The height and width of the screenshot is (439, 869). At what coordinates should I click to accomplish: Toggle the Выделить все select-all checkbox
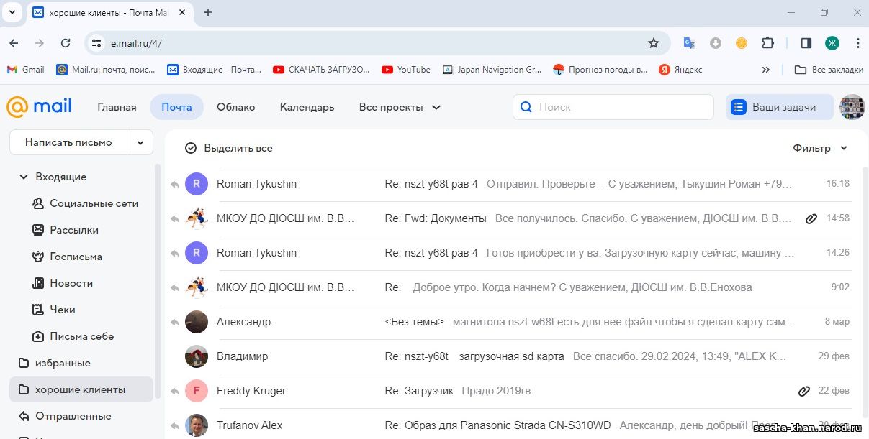pyautogui.click(x=191, y=148)
